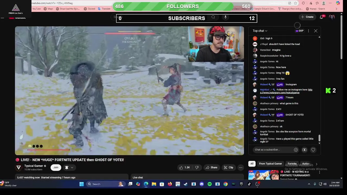
Task: Open Epic Games launcher from taskbar
Action: click(x=241, y=184)
